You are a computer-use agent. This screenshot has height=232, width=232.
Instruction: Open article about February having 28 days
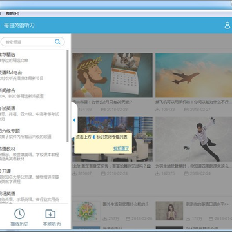[x=102, y=102]
